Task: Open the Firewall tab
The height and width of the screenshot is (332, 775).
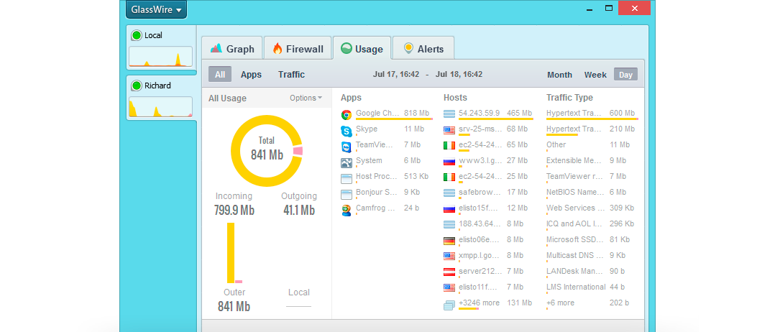Action: [x=298, y=49]
